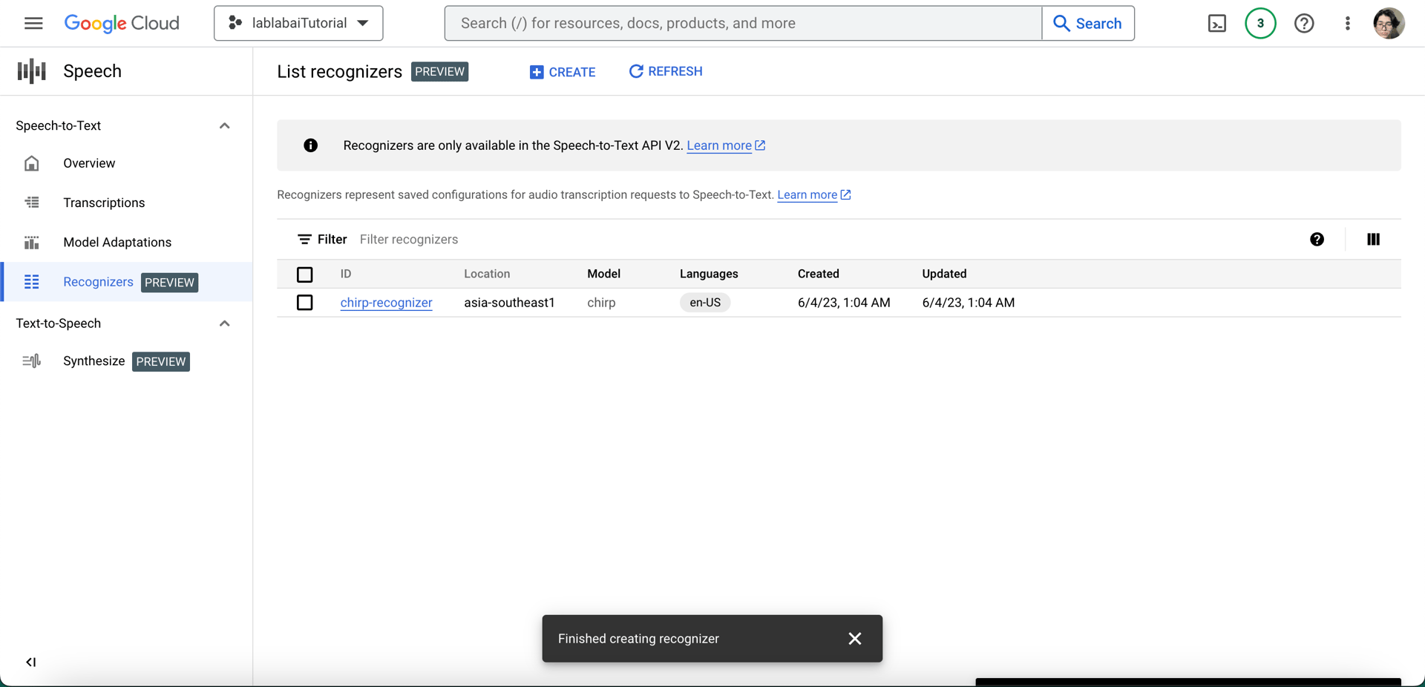This screenshot has height=687, width=1425.
Task: Open the help question mark menu
Action: tap(1304, 24)
